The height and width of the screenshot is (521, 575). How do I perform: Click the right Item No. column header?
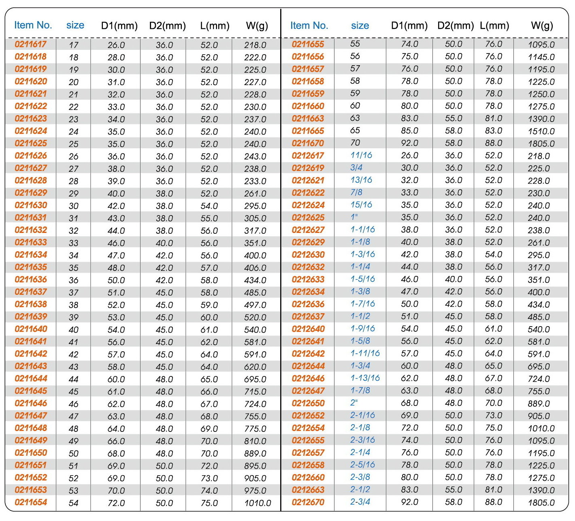pyautogui.click(x=309, y=26)
